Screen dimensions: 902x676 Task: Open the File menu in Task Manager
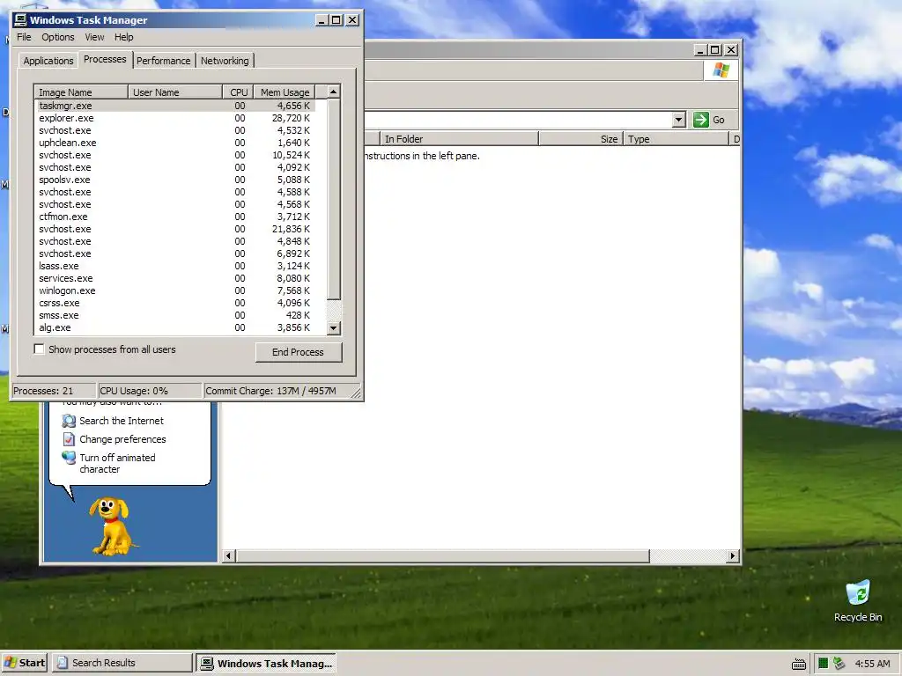click(x=24, y=37)
